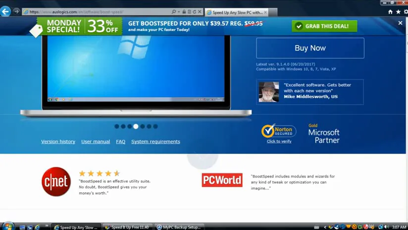Expand hidden system tray icons arrow

[x=325, y=227]
